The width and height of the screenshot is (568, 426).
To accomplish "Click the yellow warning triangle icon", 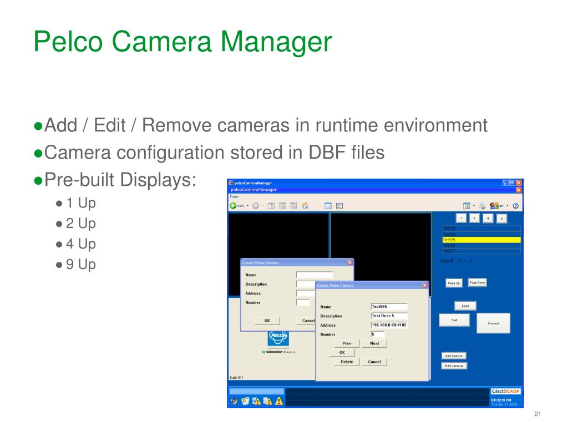I will (x=280, y=401).
